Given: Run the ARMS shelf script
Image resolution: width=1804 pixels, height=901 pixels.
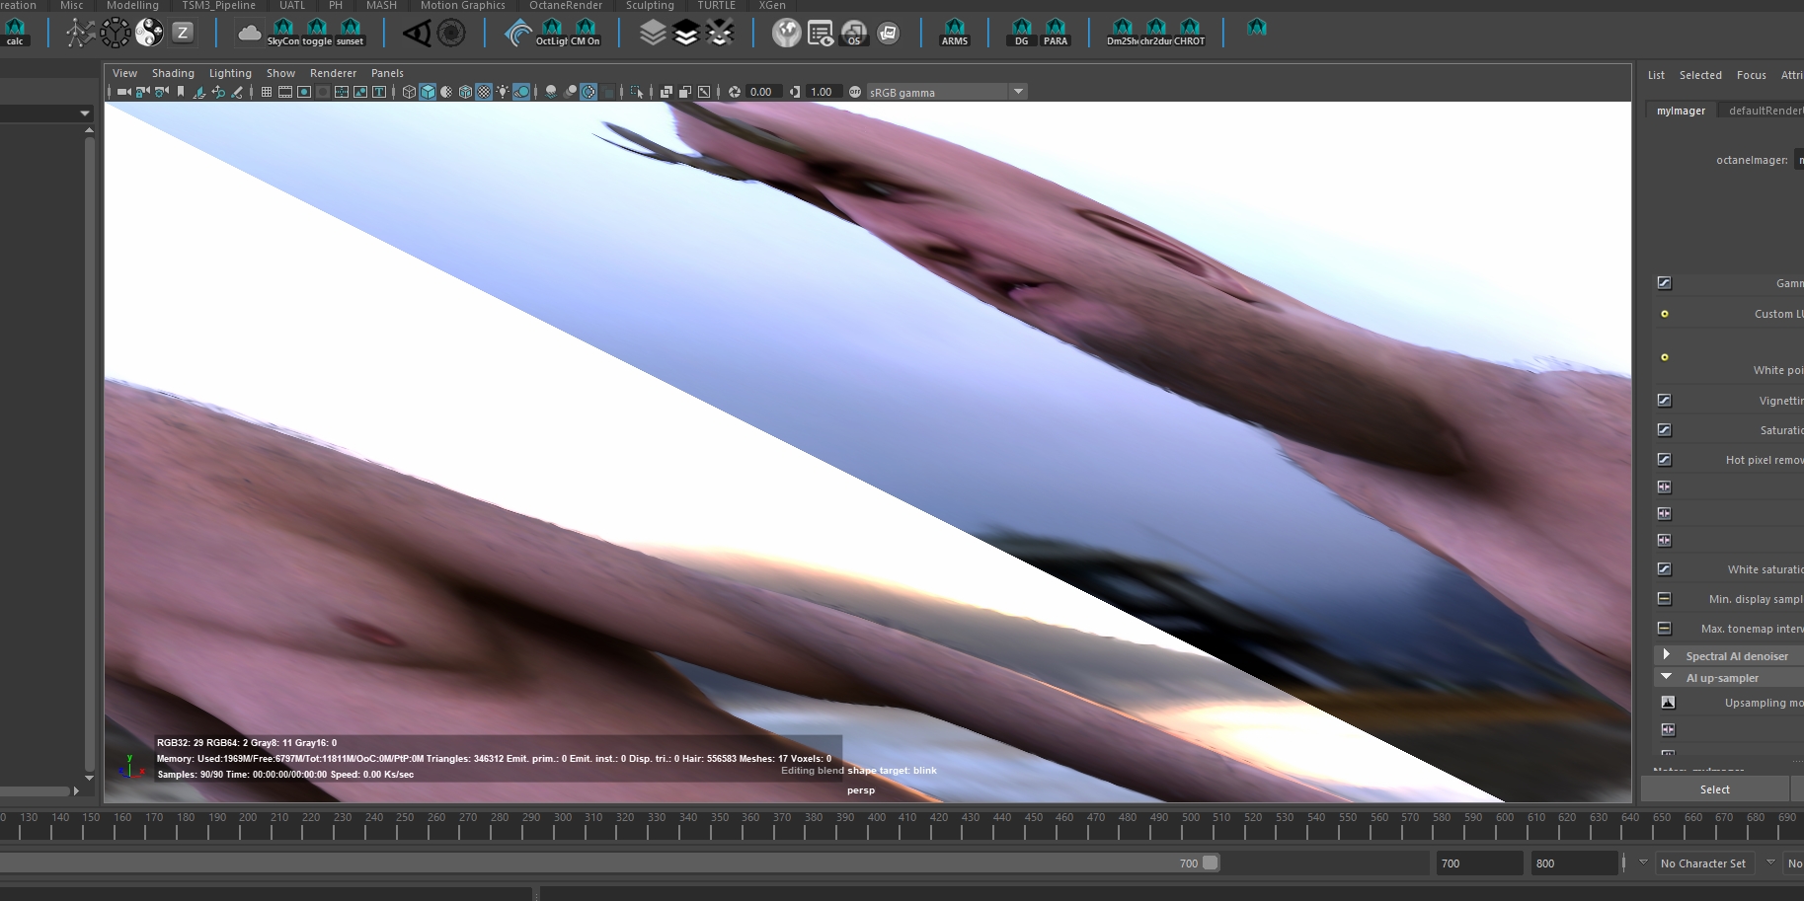Looking at the screenshot, I should tap(955, 33).
